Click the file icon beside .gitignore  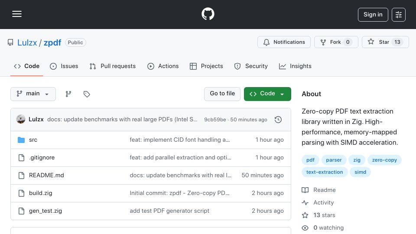click(21, 158)
